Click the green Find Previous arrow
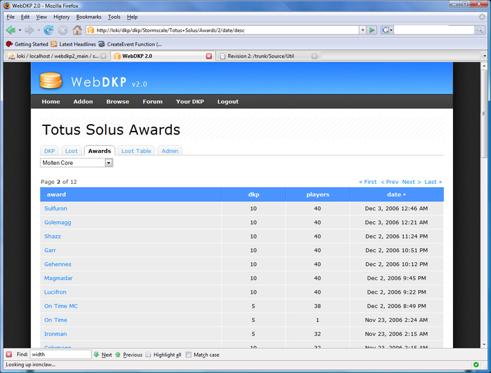The image size is (491, 373). click(118, 355)
